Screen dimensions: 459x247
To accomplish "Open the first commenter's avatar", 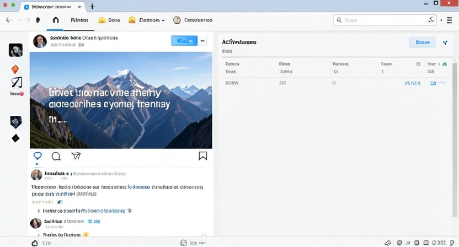I will click(x=36, y=175).
